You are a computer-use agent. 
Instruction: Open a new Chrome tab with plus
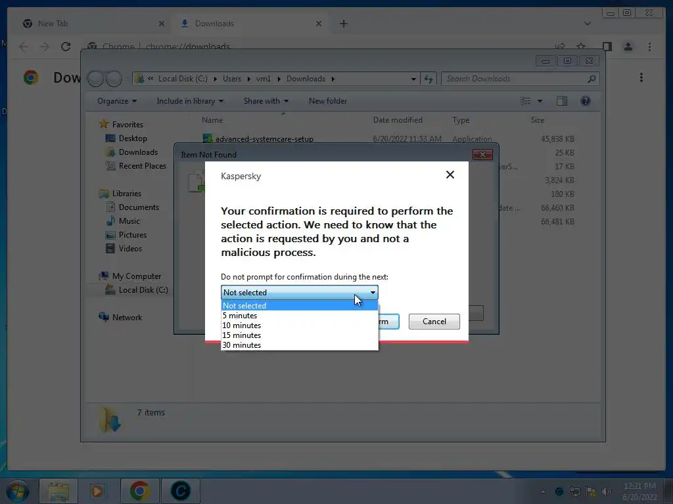(343, 24)
